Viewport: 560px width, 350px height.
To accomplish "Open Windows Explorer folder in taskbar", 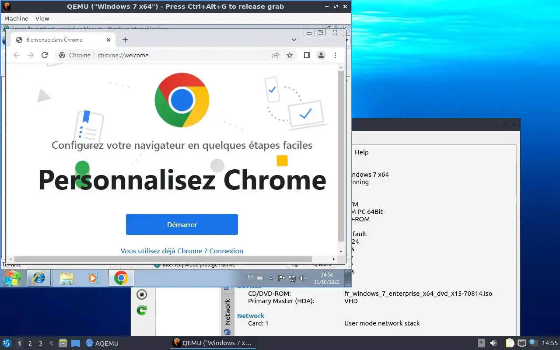I will click(x=66, y=278).
